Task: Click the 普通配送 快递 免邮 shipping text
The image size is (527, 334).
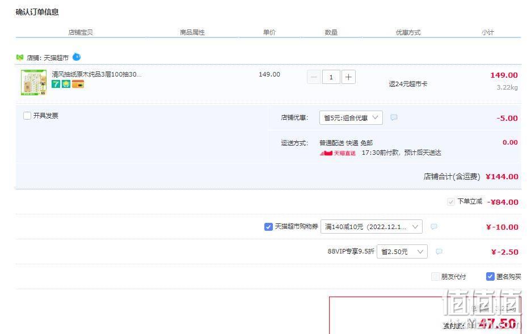Action: [346, 143]
